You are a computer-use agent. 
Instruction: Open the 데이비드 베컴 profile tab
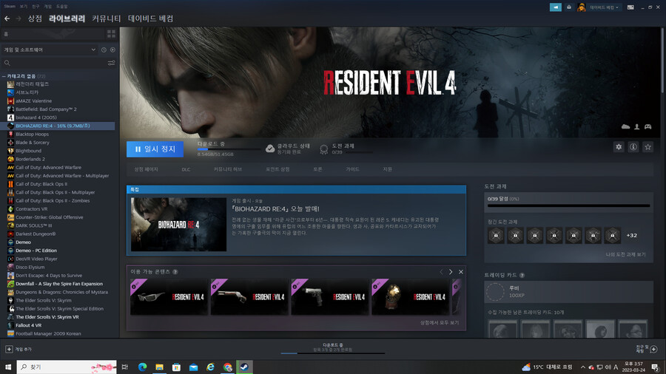[151, 18]
